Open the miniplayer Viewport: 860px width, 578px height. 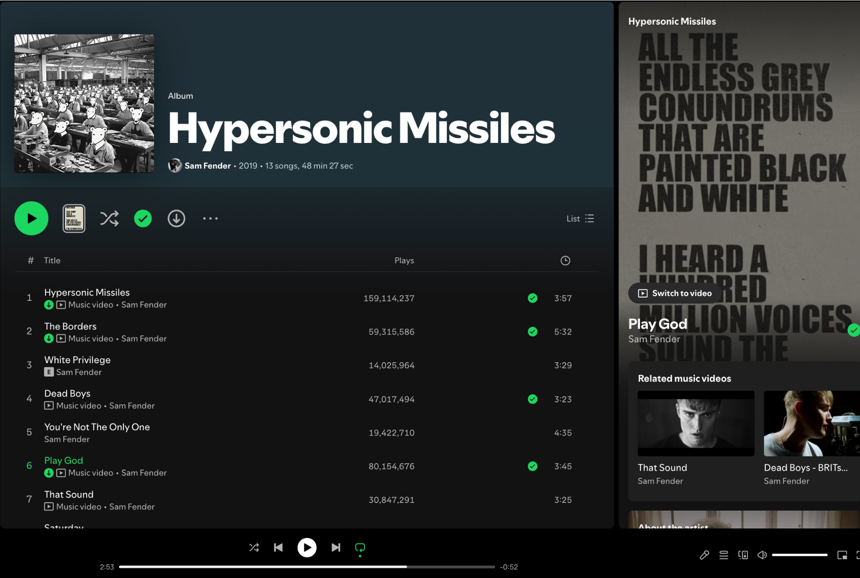[x=842, y=555]
